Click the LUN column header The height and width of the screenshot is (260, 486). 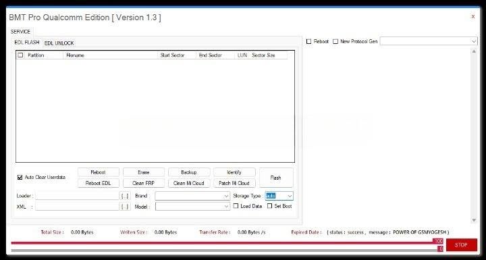click(x=242, y=55)
